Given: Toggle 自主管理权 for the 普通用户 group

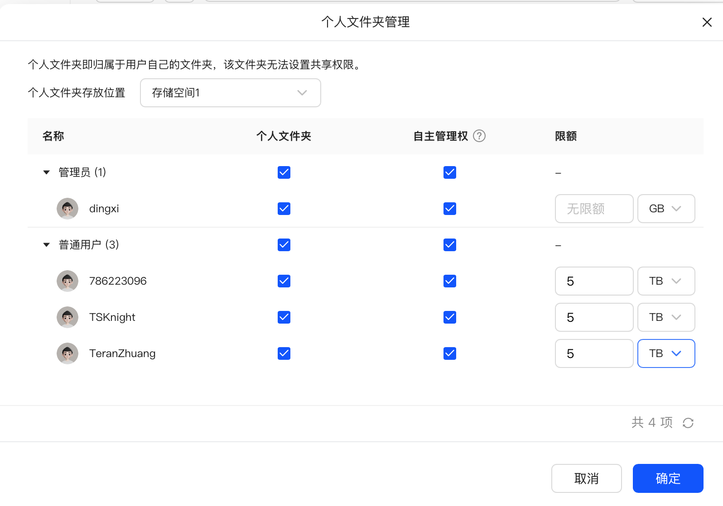Looking at the screenshot, I should 450,245.
